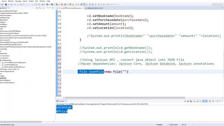Select src/test/java source folder
The height and width of the screenshot is (126, 224).
pyautogui.click(x=4, y=58)
